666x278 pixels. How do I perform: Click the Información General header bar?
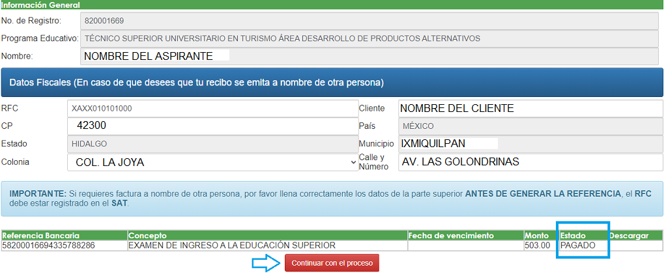click(x=333, y=5)
